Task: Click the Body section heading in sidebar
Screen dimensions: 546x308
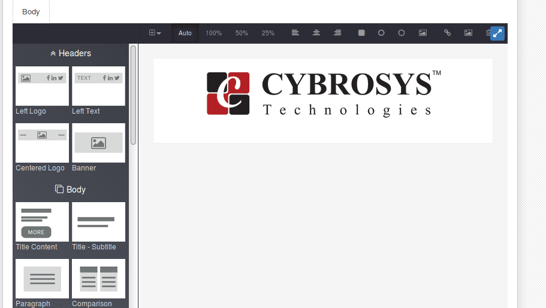Action: pyautogui.click(x=70, y=190)
